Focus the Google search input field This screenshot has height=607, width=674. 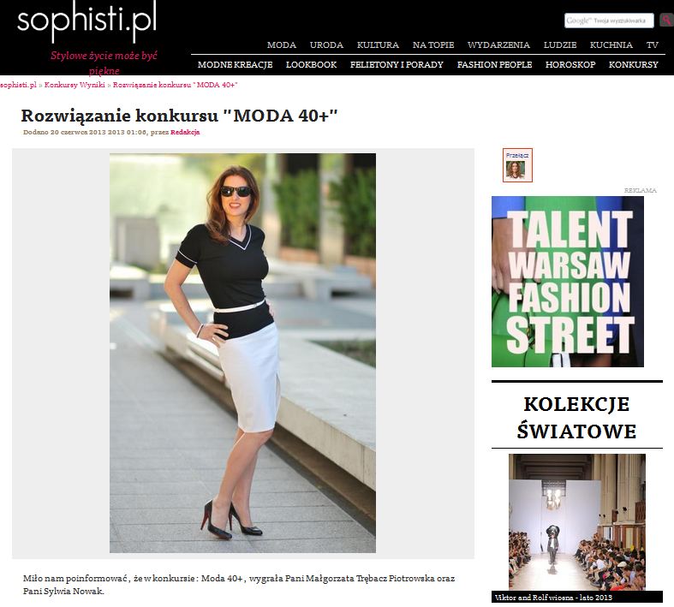(x=609, y=21)
